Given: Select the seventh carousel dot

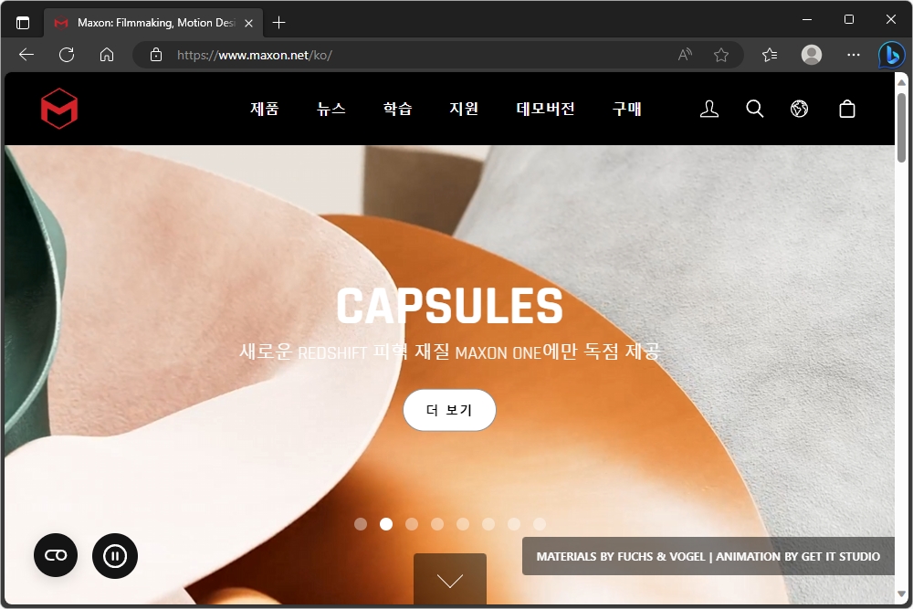Looking at the screenshot, I should coord(514,524).
